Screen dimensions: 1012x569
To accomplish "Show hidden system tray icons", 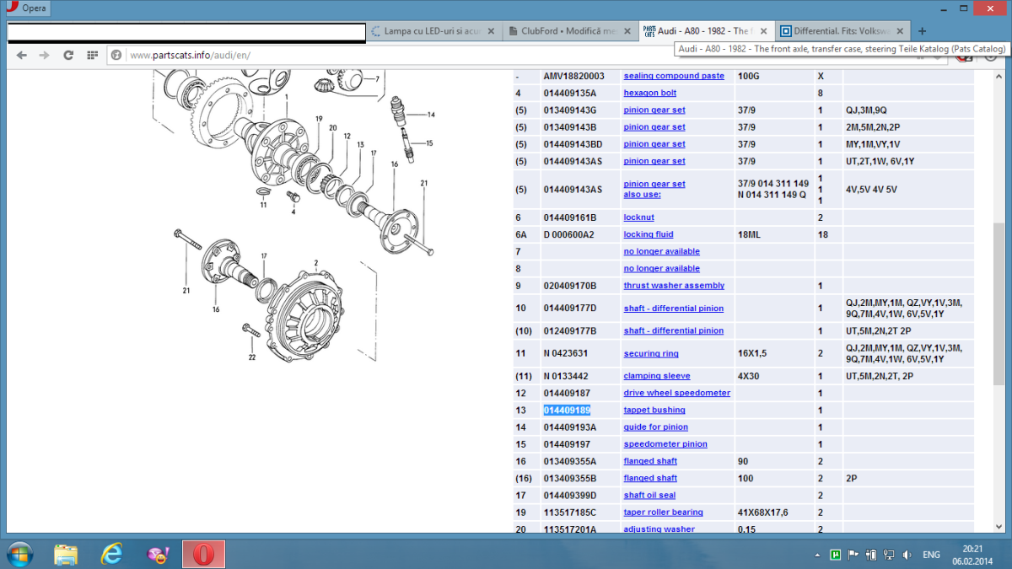I will click(817, 555).
